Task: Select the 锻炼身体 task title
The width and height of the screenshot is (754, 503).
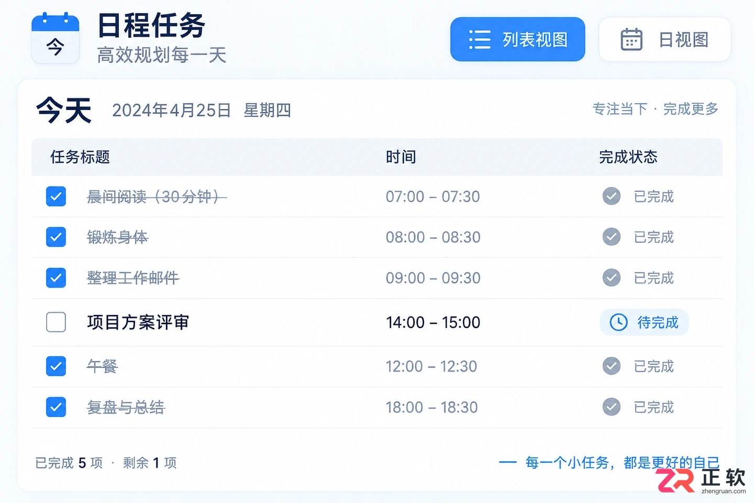Action: coord(118,237)
